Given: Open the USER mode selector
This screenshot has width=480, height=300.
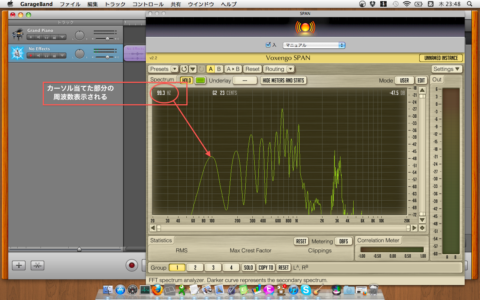Looking at the screenshot, I should pyautogui.click(x=404, y=80).
